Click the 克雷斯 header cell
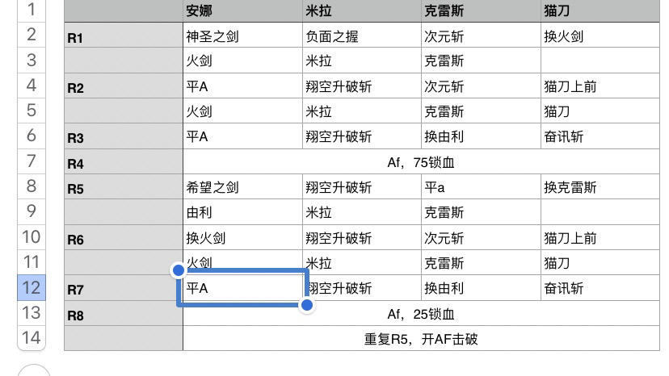The image size is (669, 376). pos(480,10)
